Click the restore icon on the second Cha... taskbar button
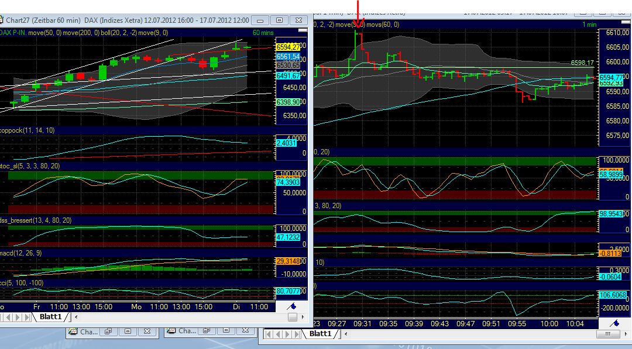The width and height of the screenshot is (632, 349). (x=206, y=331)
